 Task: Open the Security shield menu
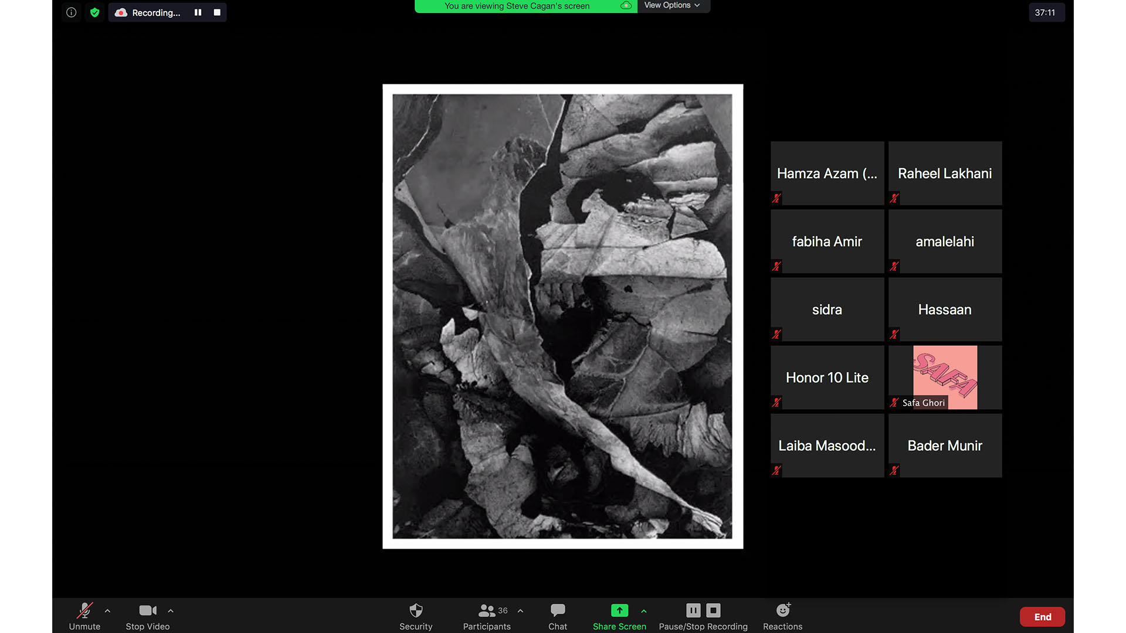point(416,617)
